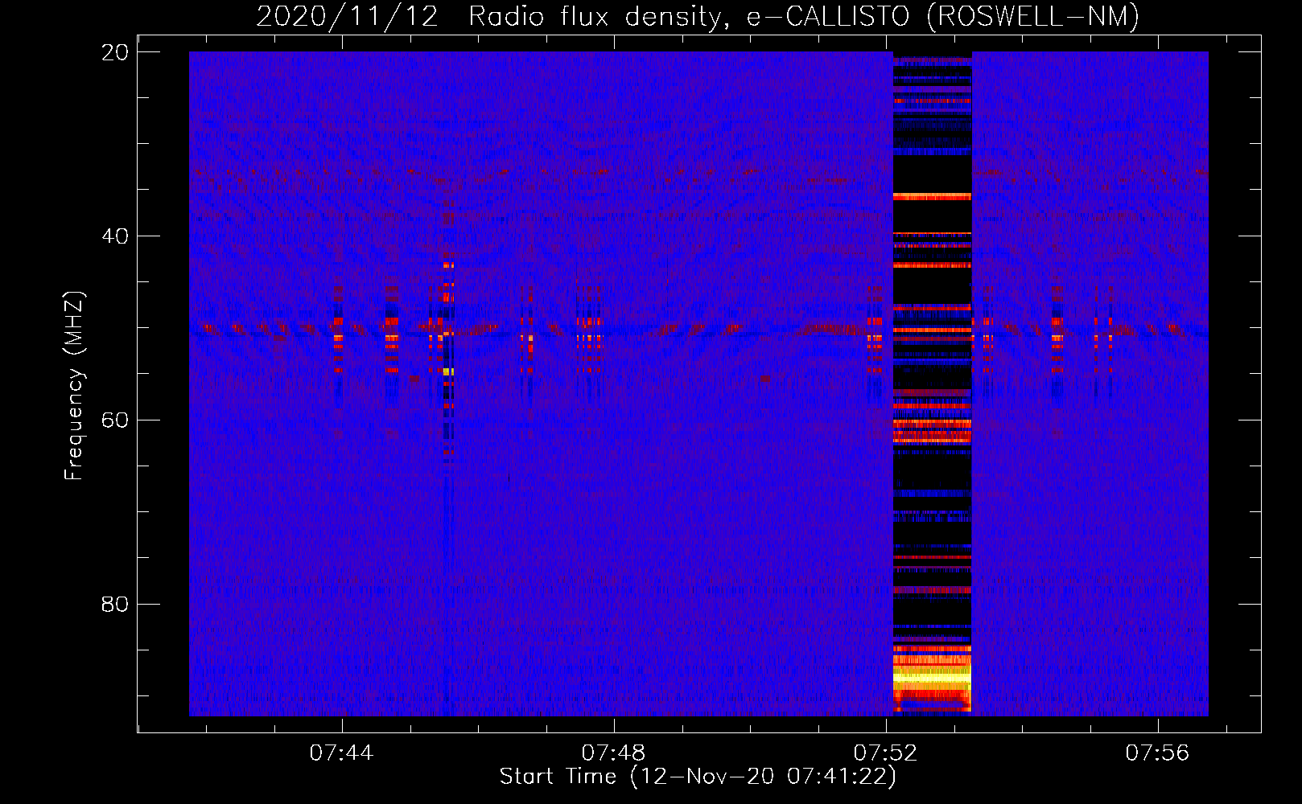Click the '07:48' time tick label
Viewport: 1302px width, 804px height.
point(614,753)
